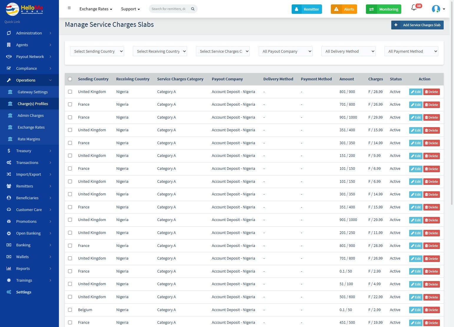Click the 451 / 500 amount cell
Image resolution: width=454 pixels, height=327 pixels.
point(347,322)
